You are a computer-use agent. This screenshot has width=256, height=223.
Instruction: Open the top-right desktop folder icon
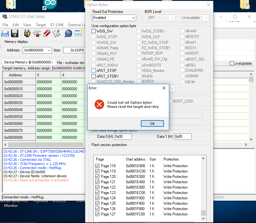pos(245,5)
